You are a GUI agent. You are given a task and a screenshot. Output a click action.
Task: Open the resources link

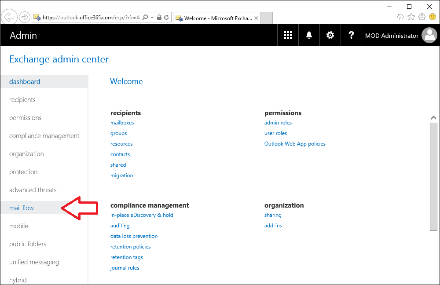[x=121, y=144]
